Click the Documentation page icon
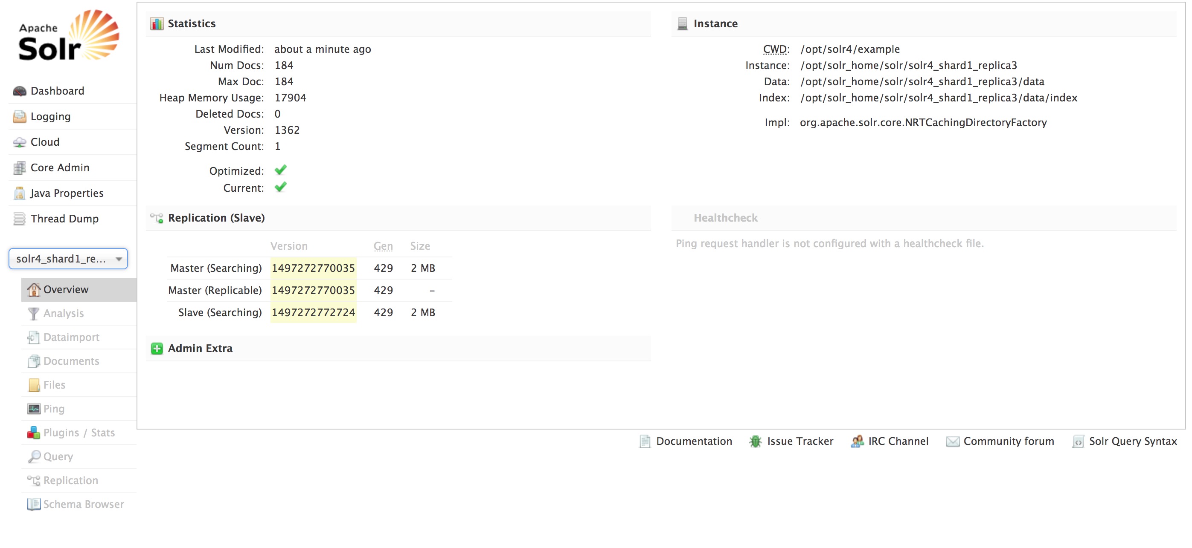The height and width of the screenshot is (548, 1192). 645,442
